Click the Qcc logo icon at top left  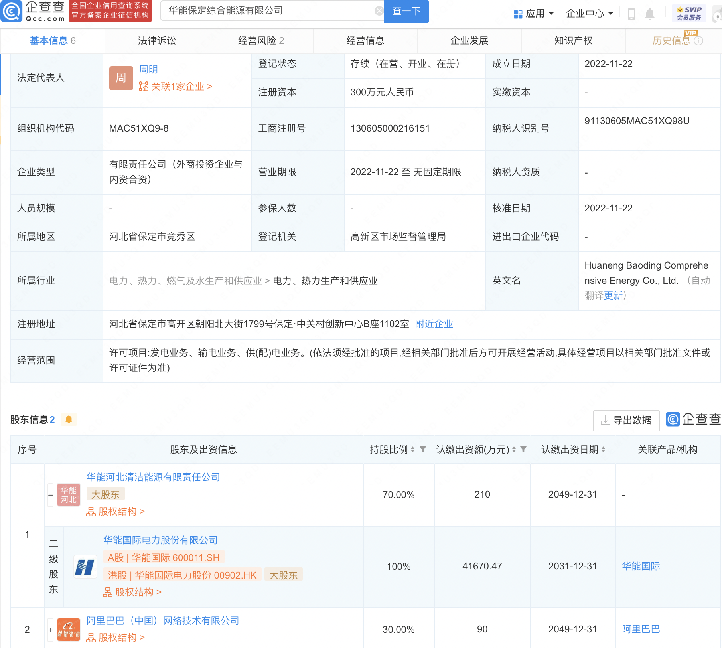[11, 11]
